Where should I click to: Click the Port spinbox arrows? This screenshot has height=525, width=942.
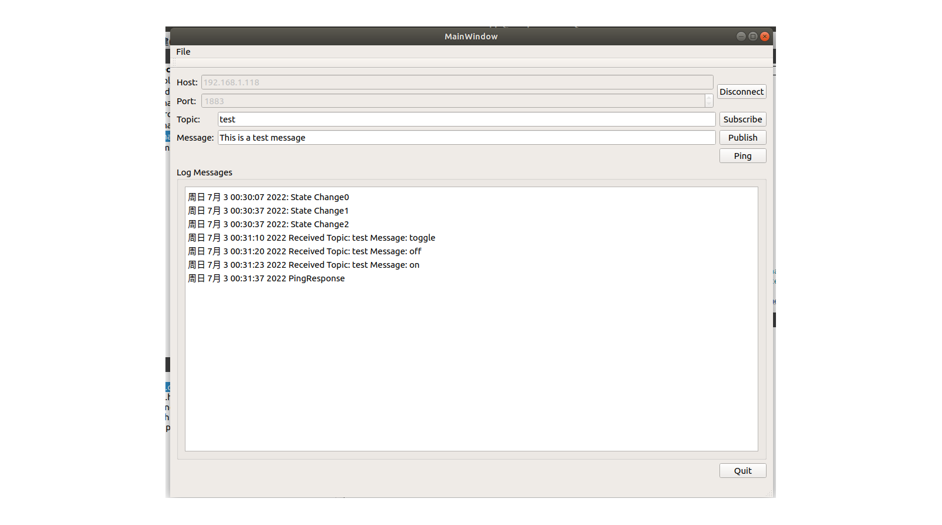709,101
